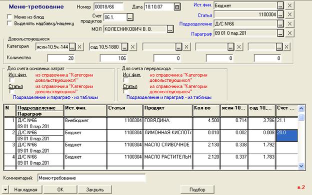
Task: Open lookup button for Параграф field
Action: click(x=280, y=33)
